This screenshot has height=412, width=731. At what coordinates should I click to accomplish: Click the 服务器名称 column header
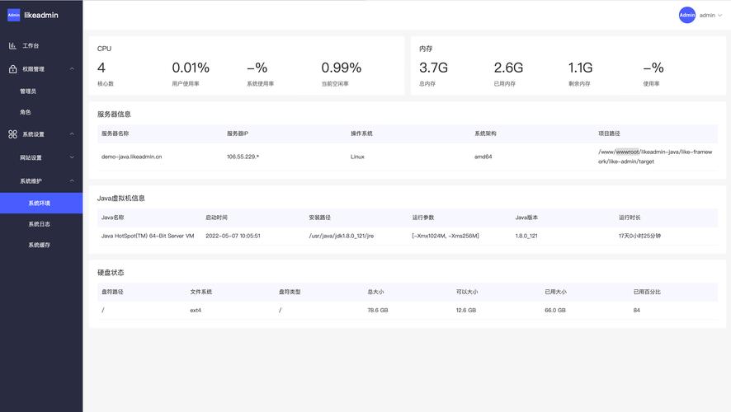click(116, 133)
